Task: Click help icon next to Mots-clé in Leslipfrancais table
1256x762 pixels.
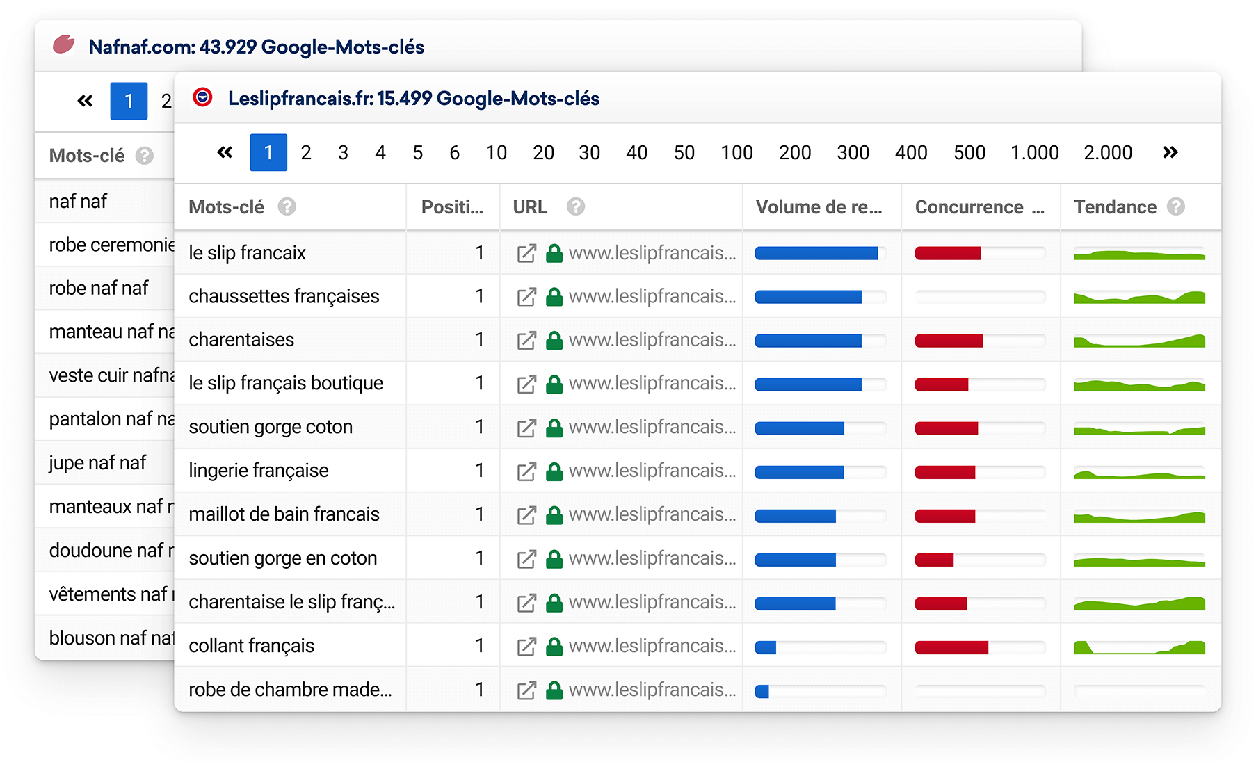Action: pos(287,206)
